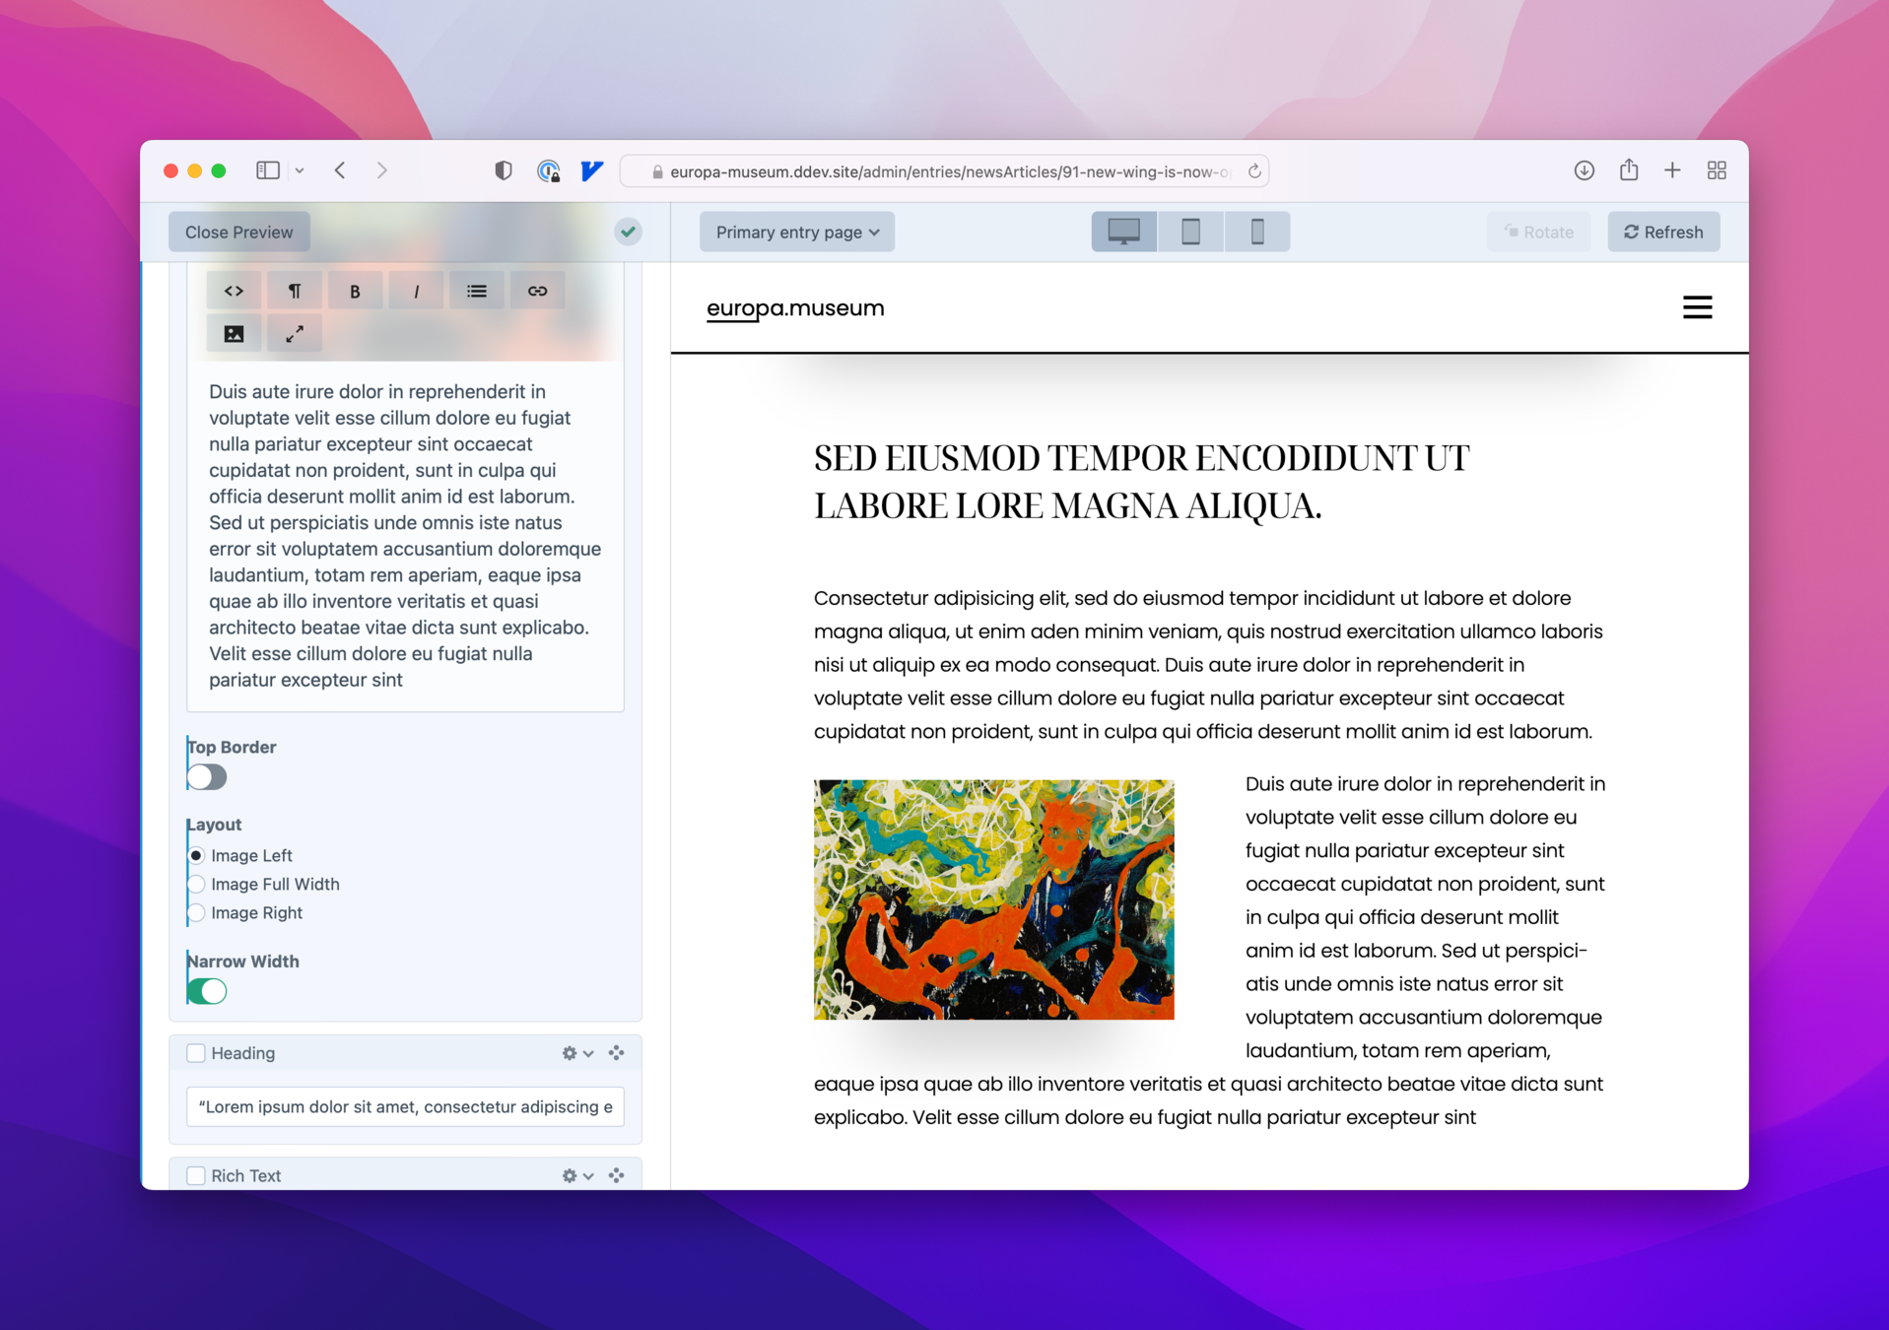The width and height of the screenshot is (1889, 1330).
Task: Apply bold formatting
Action: (x=355, y=291)
